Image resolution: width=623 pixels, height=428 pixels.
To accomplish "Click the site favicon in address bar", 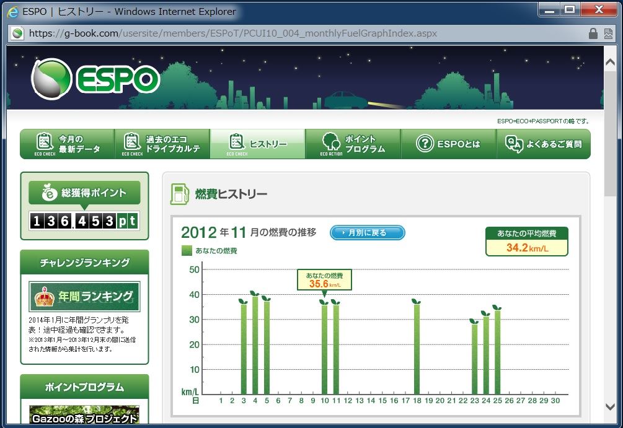I will tap(17, 33).
